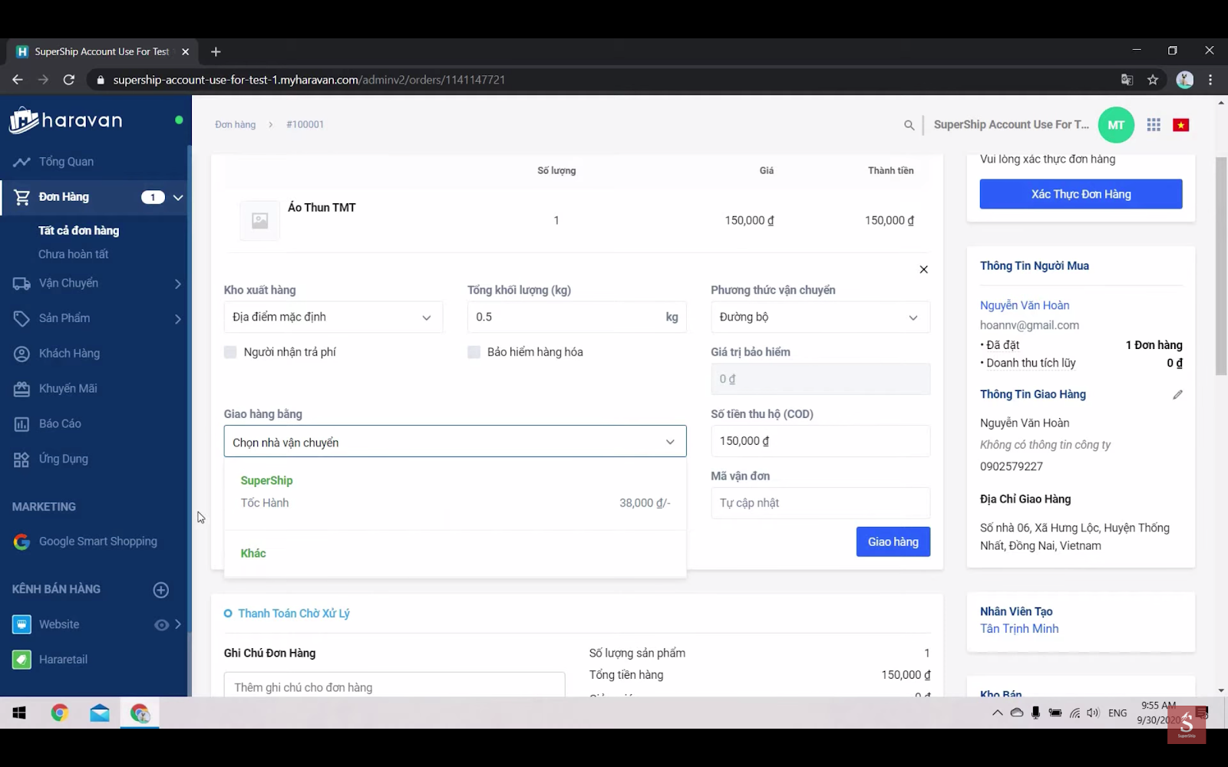Image resolution: width=1228 pixels, height=767 pixels.
Task: Click the search magnifier icon in header
Action: pos(909,125)
